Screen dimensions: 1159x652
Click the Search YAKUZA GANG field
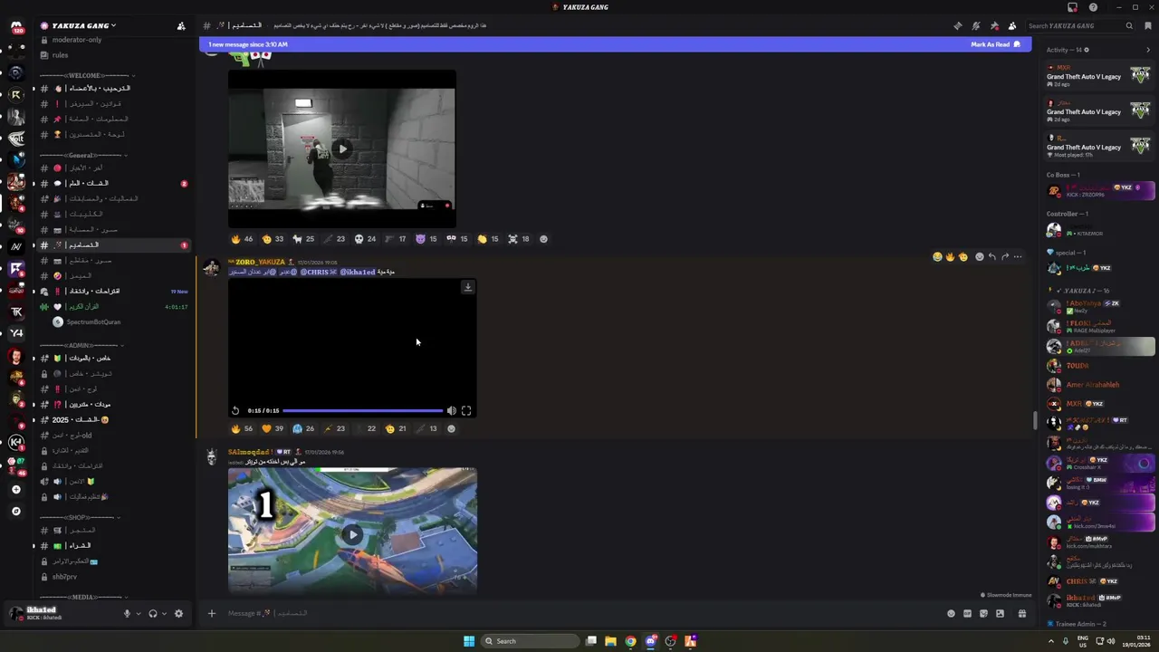(x=1080, y=25)
